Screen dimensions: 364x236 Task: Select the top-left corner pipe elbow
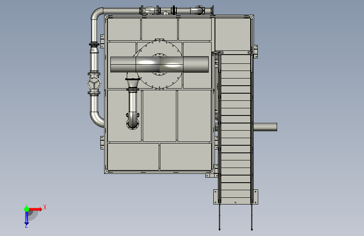tap(97, 13)
